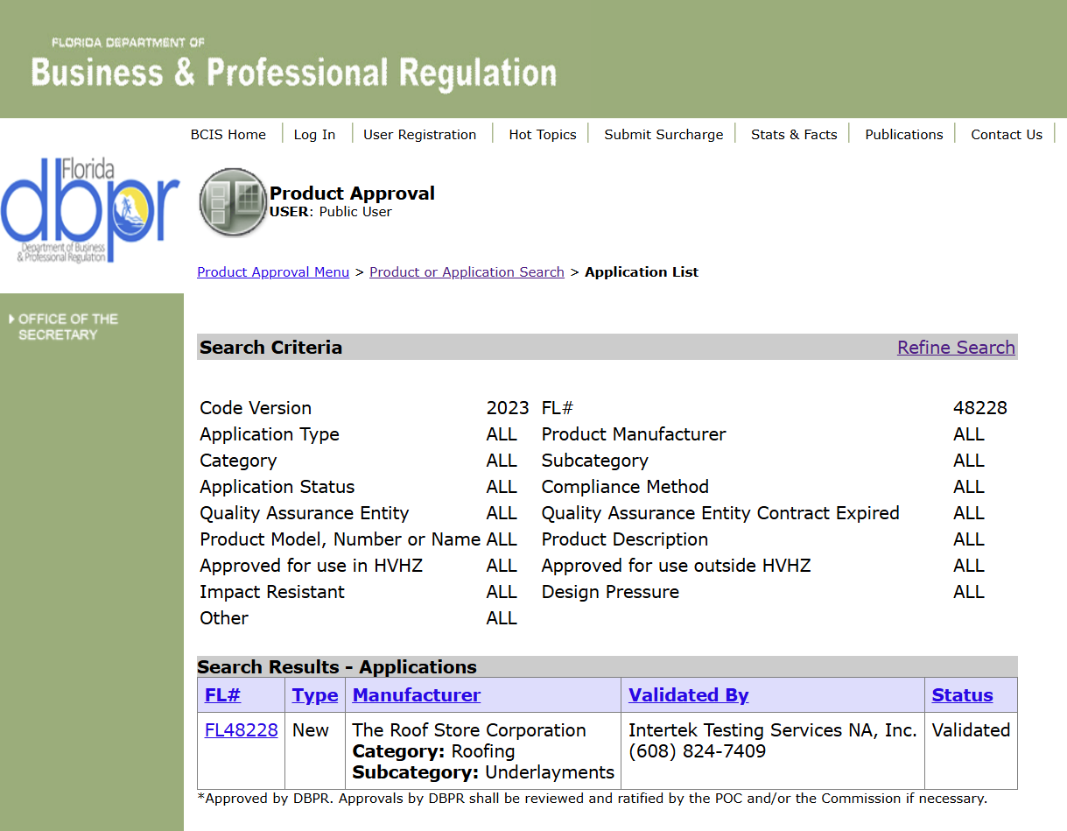Click Approved for use in HVHZ label

click(311, 566)
